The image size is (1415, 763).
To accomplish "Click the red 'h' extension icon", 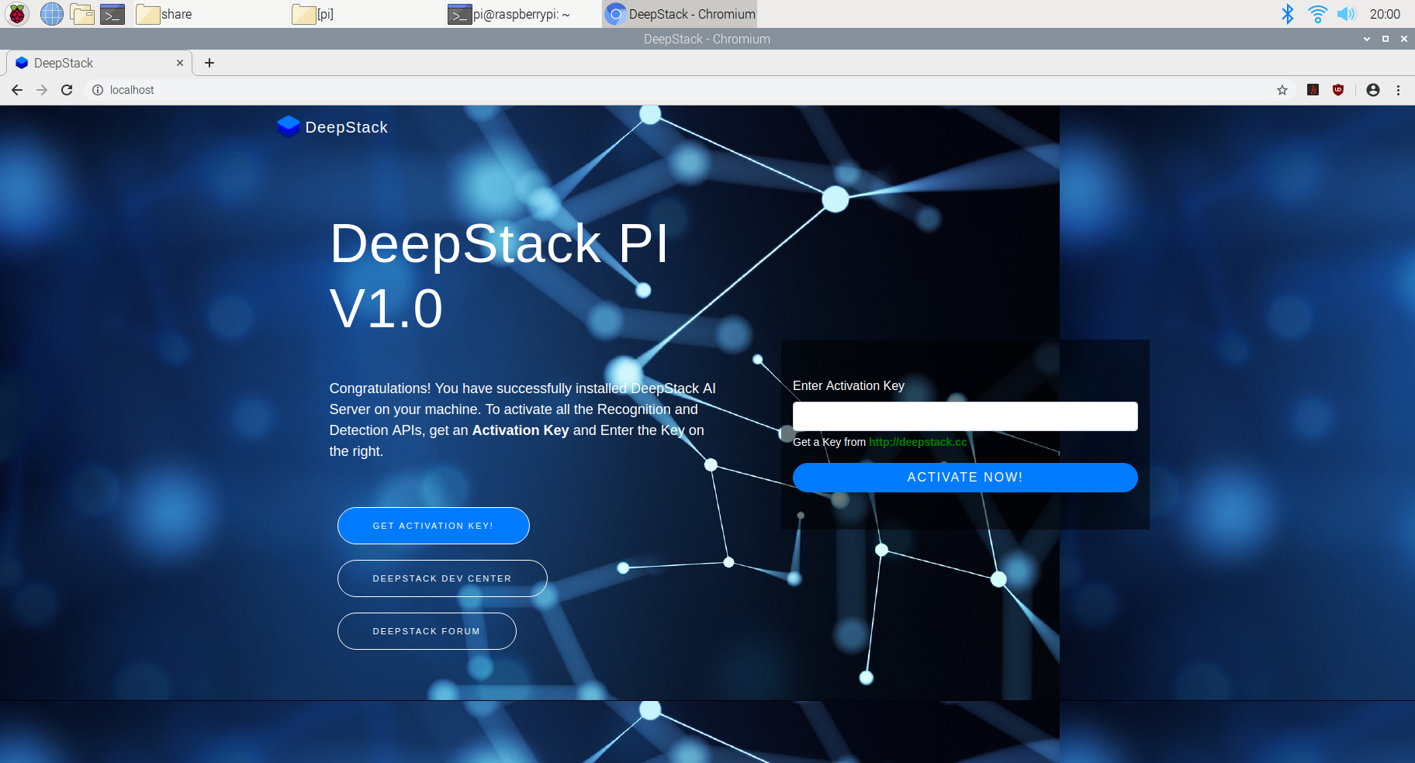I will point(1313,90).
